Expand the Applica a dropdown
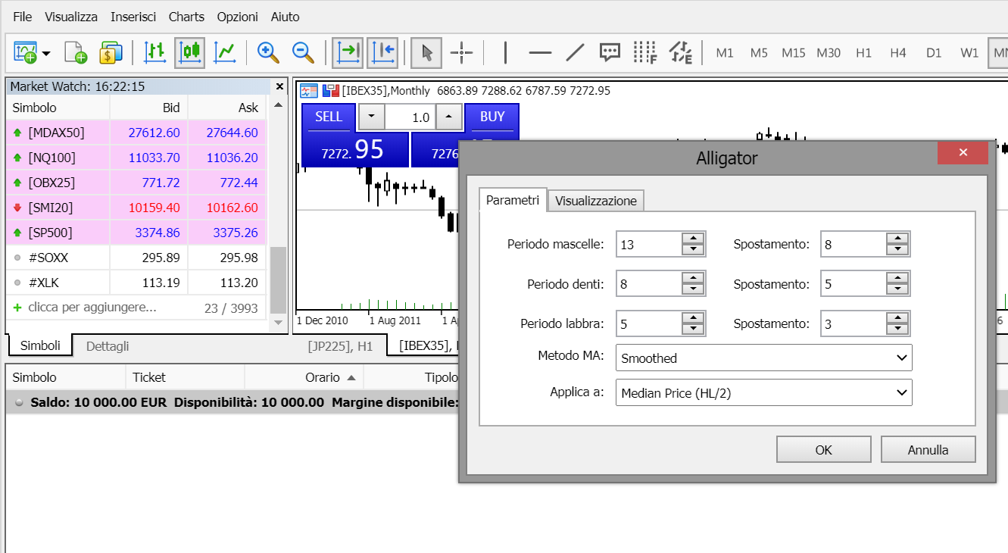 pyautogui.click(x=764, y=392)
